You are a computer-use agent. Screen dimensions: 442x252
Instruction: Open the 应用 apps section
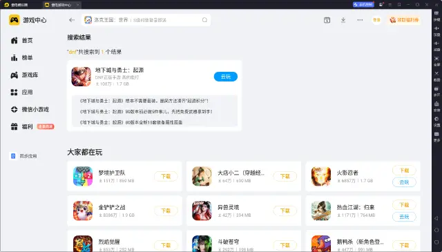(21, 93)
